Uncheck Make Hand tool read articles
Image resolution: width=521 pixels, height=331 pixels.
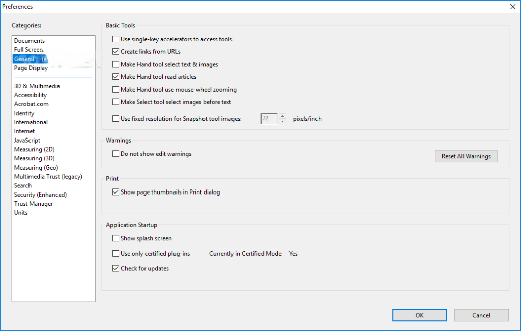pos(115,77)
